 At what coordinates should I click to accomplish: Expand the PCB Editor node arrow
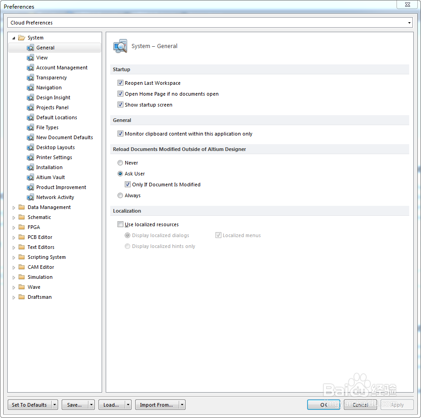(x=14, y=238)
